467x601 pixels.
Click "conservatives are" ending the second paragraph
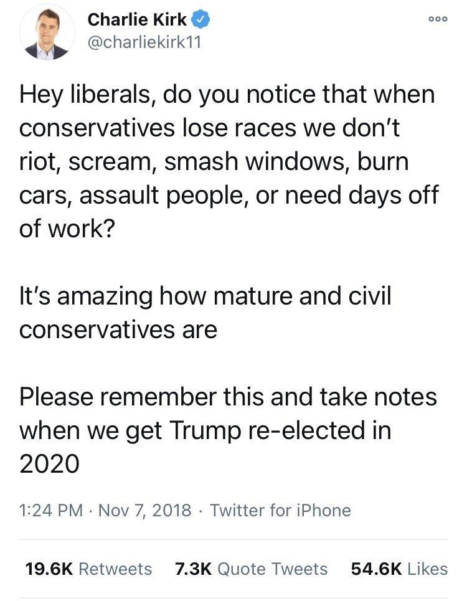pos(118,329)
